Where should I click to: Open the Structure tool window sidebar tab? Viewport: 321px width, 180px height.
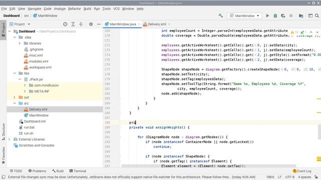coord(4,131)
